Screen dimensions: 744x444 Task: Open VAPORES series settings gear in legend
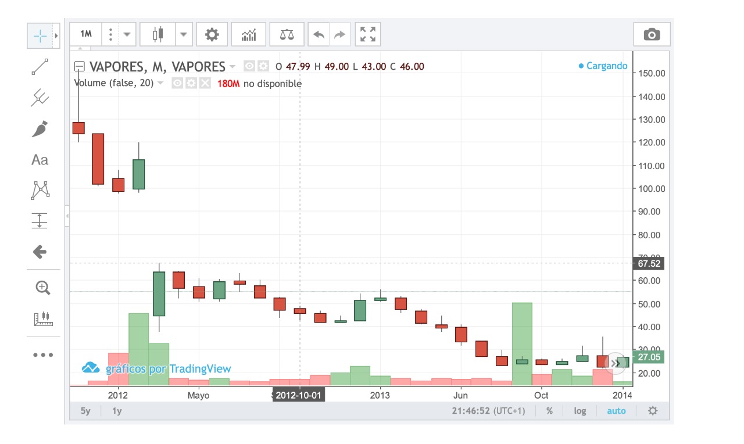coord(263,66)
